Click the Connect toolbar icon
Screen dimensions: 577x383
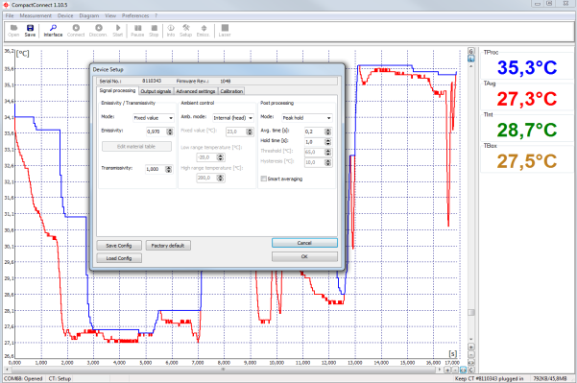tap(76, 28)
